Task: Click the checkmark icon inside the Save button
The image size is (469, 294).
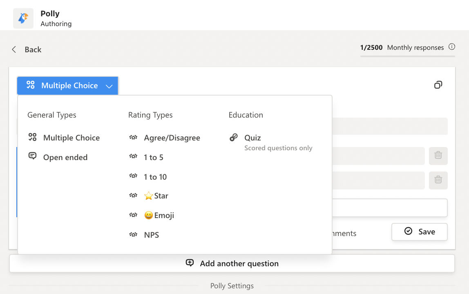Action: (x=408, y=231)
